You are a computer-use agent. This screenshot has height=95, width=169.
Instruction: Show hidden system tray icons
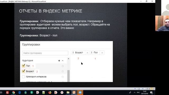tap(134, 93)
